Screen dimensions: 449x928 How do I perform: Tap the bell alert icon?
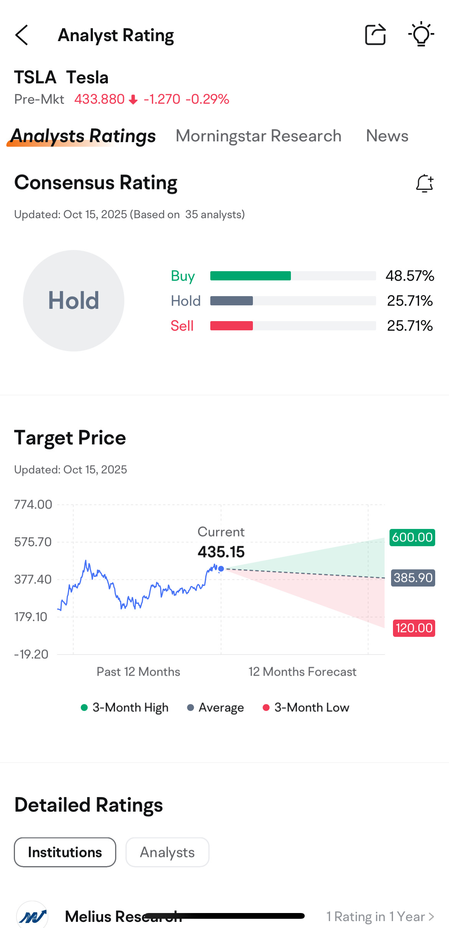coord(424,183)
